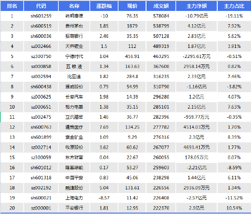Click the 主力占比 column header
The image size is (251, 214).
click(x=234, y=6)
